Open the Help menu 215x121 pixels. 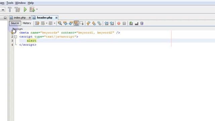pyautogui.click(x=31, y=3)
